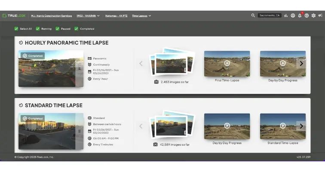
Task: Show previous items in Hourly Panoramic carousel
Action: [x=141, y=64]
